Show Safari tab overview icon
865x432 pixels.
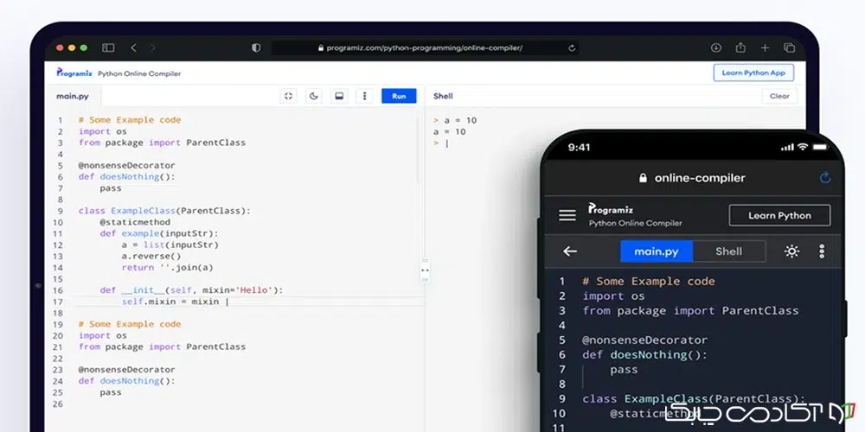tap(789, 48)
